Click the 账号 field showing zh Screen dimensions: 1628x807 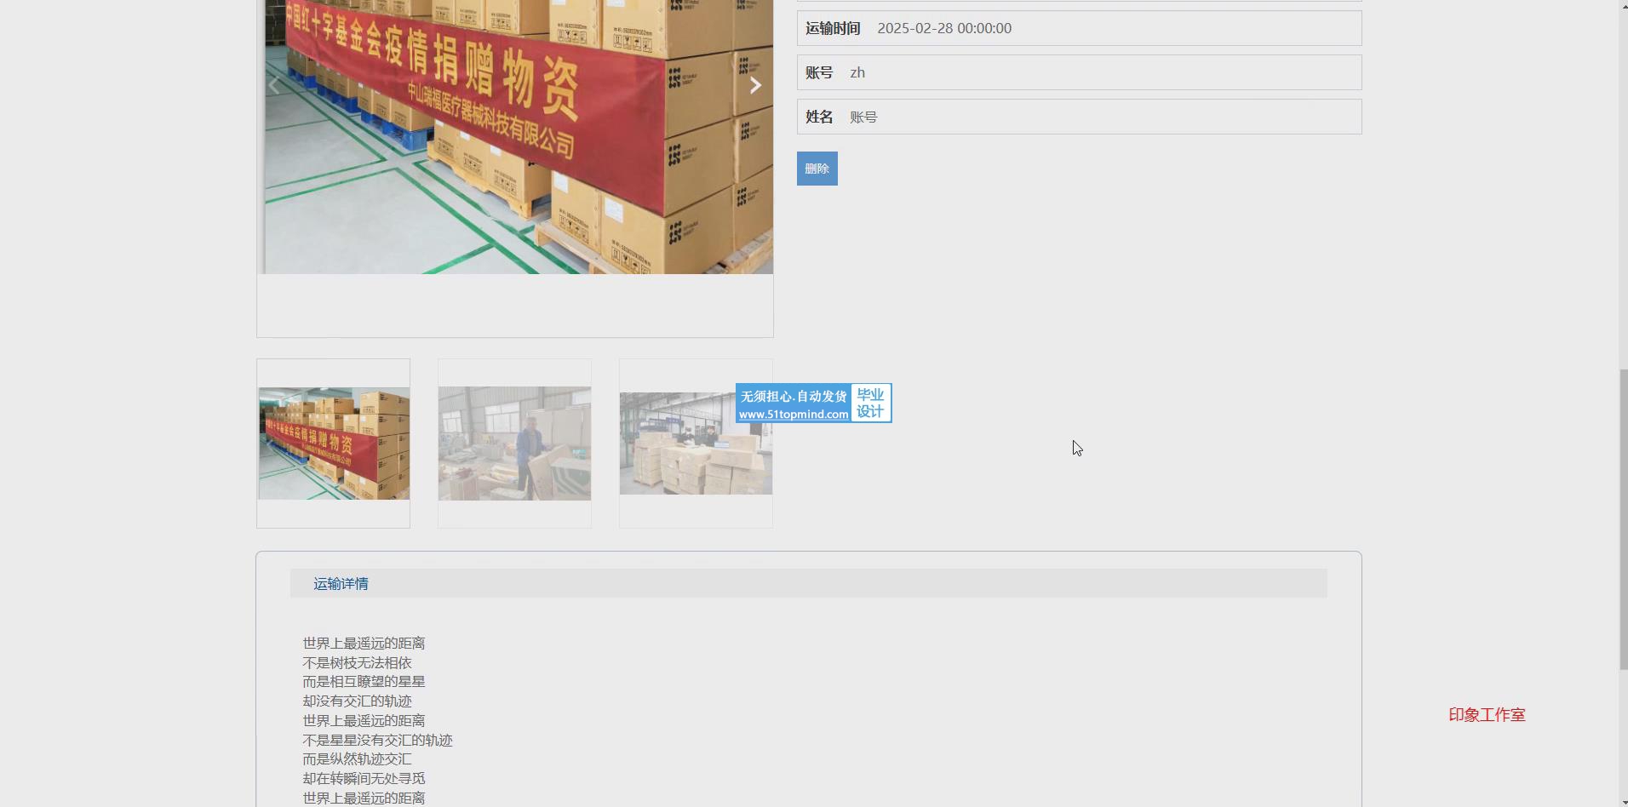tap(857, 73)
